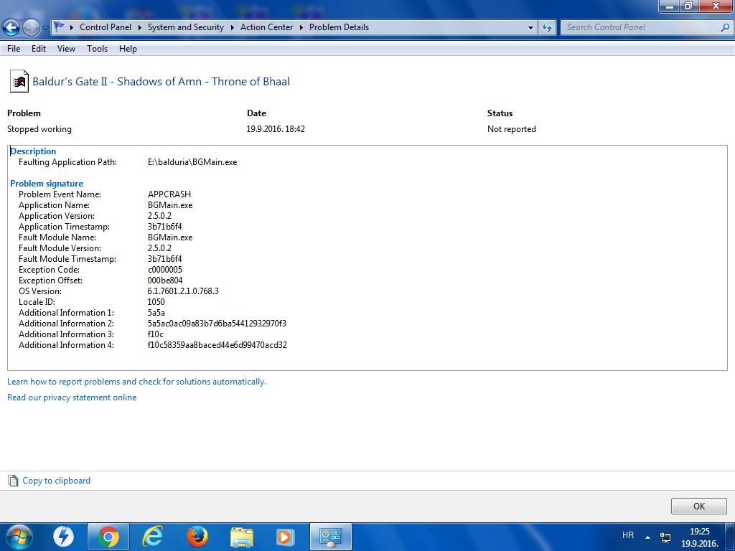Go back with the Back arrow button
This screenshot has height=551, width=735.
(x=11, y=28)
